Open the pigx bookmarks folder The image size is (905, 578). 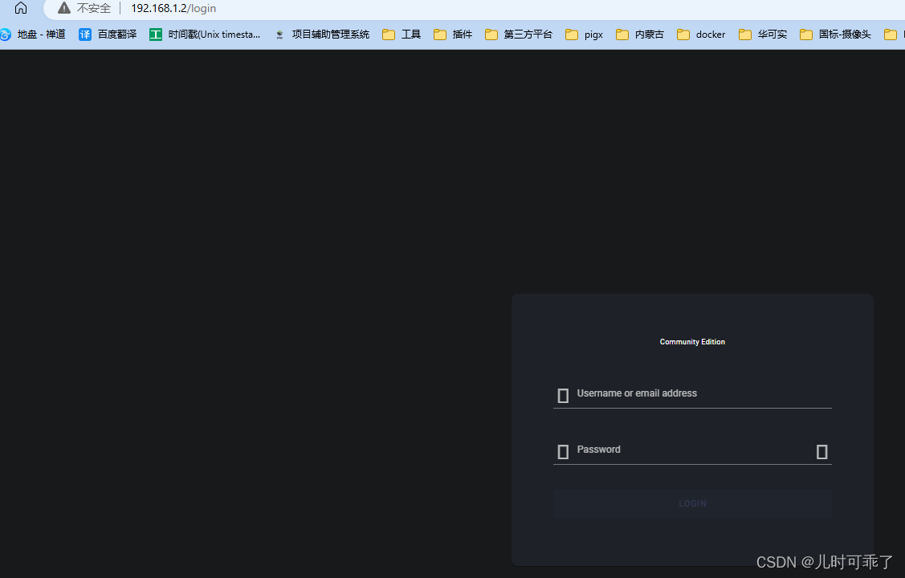584,34
